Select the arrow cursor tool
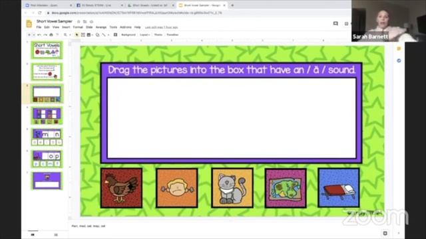 tap(77, 35)
